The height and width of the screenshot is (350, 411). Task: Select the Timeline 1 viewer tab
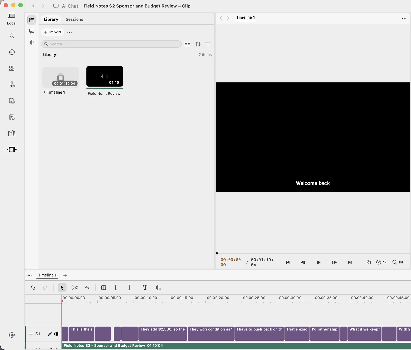click(246, 17)
